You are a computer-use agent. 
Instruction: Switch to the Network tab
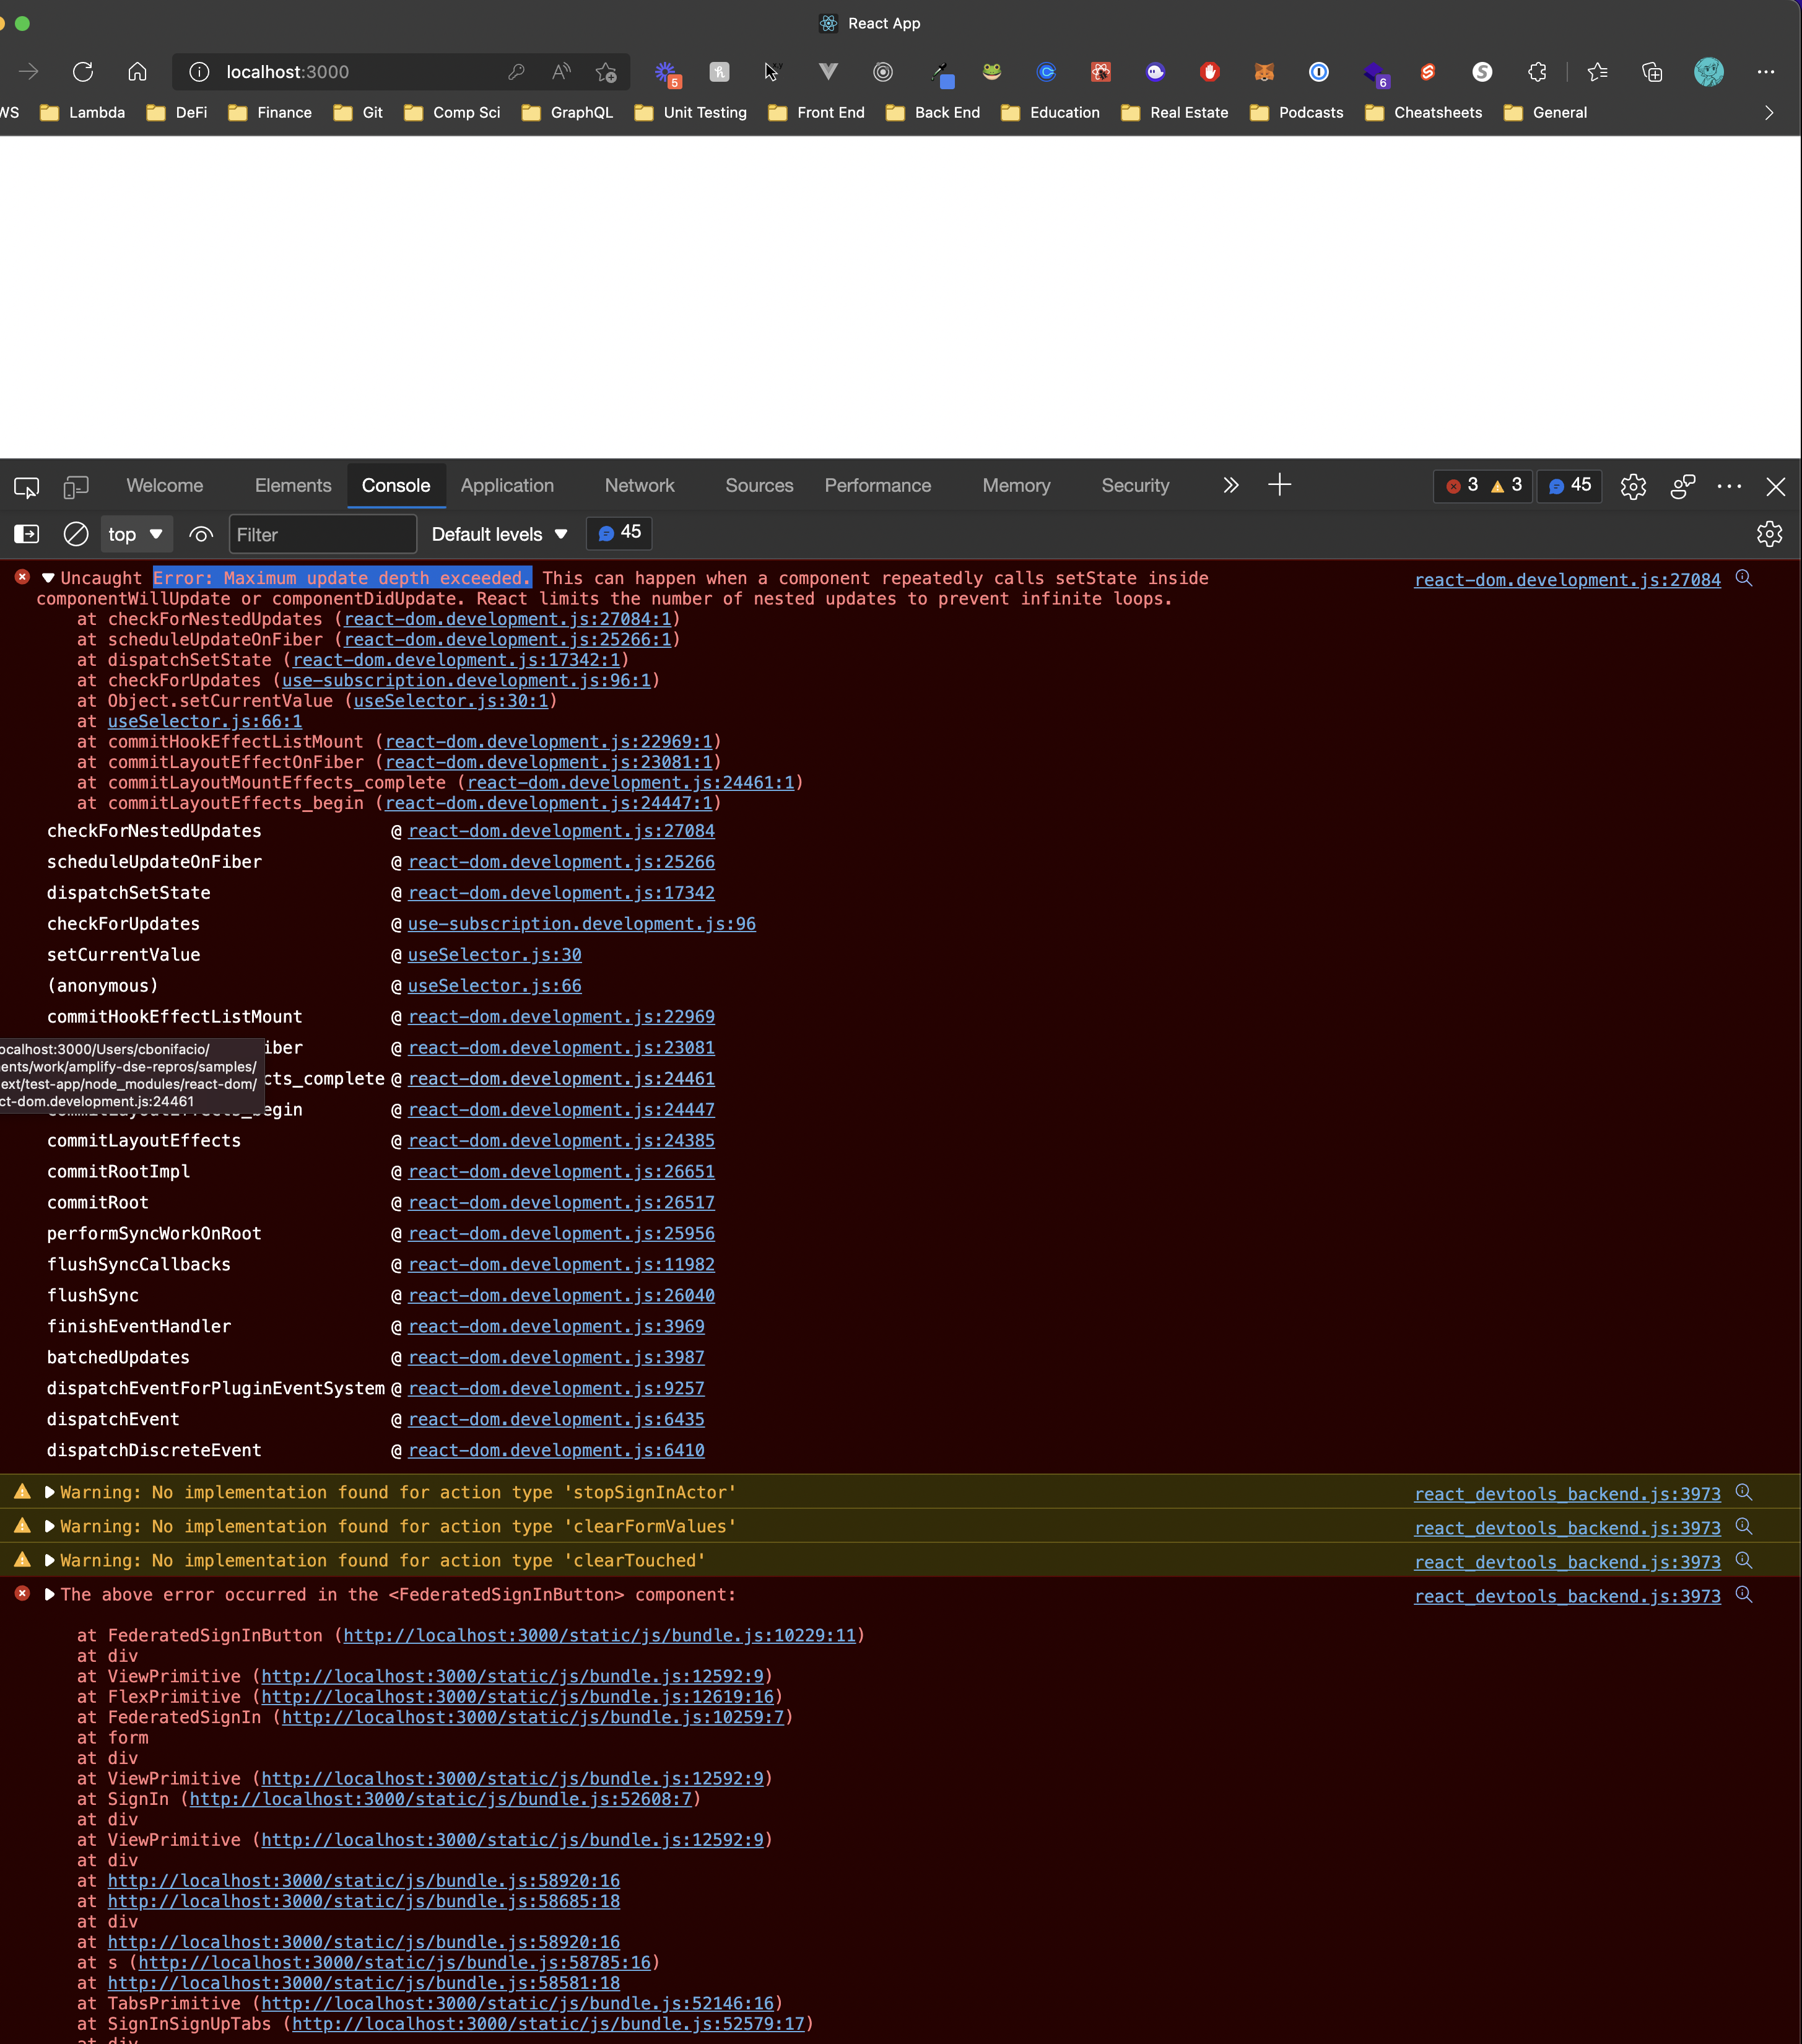[x=639, y=486]
